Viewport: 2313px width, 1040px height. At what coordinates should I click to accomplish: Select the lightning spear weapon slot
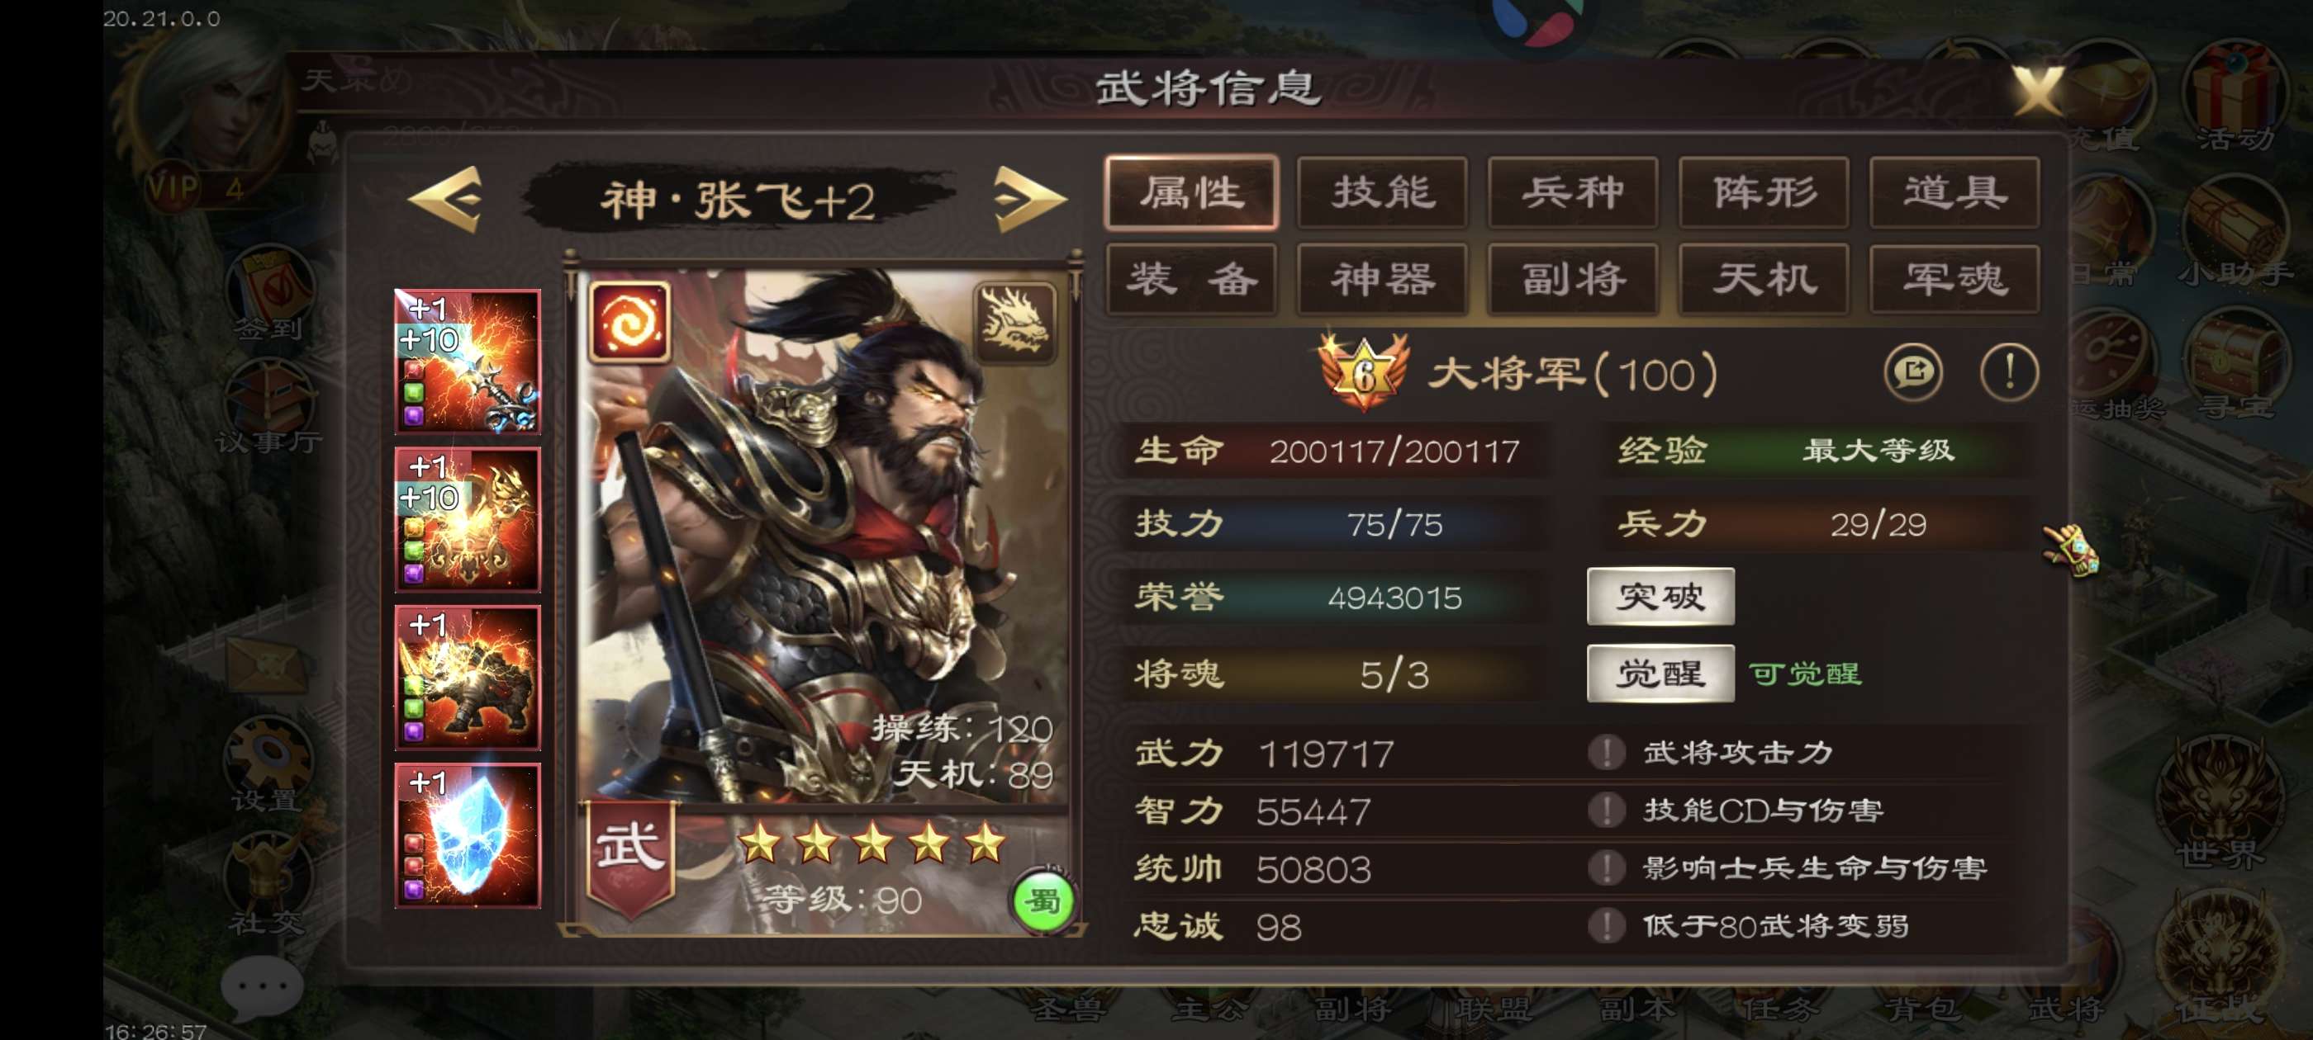click(x=468, y=362)
